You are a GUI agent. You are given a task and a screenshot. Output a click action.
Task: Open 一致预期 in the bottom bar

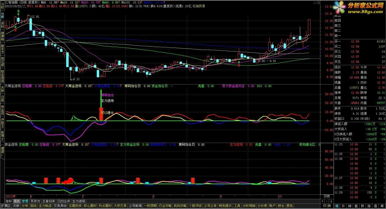pos(150,206)
